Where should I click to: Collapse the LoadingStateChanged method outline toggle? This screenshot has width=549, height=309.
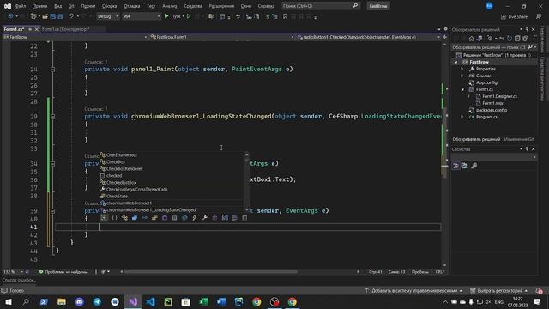click(53, 117)
